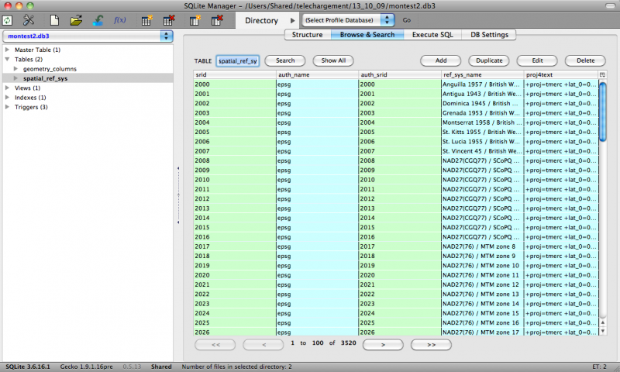This screenshot has width=620, height=372.
Task: Open options via the wrench and screwdriver icon
Action: 29,20
